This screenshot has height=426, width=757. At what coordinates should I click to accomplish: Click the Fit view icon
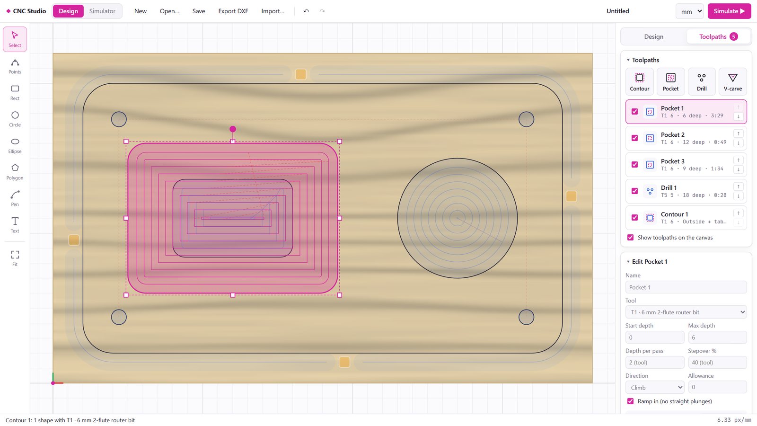point(15,258)
